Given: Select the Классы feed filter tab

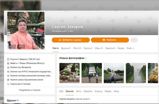Looking at the screenshot, I should point(99,91).
